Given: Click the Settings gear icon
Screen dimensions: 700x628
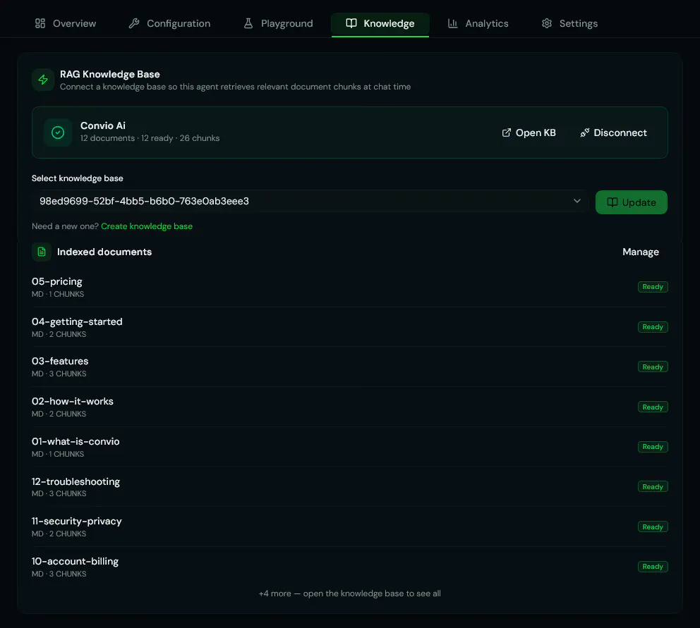Looking at the screenshot, I should tap(547, 24).
